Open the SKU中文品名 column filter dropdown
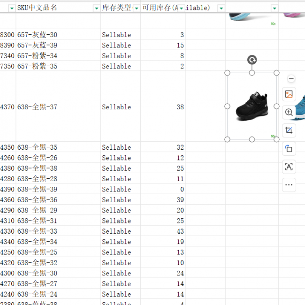Screen dimensions: 305x305 (97, 8)
